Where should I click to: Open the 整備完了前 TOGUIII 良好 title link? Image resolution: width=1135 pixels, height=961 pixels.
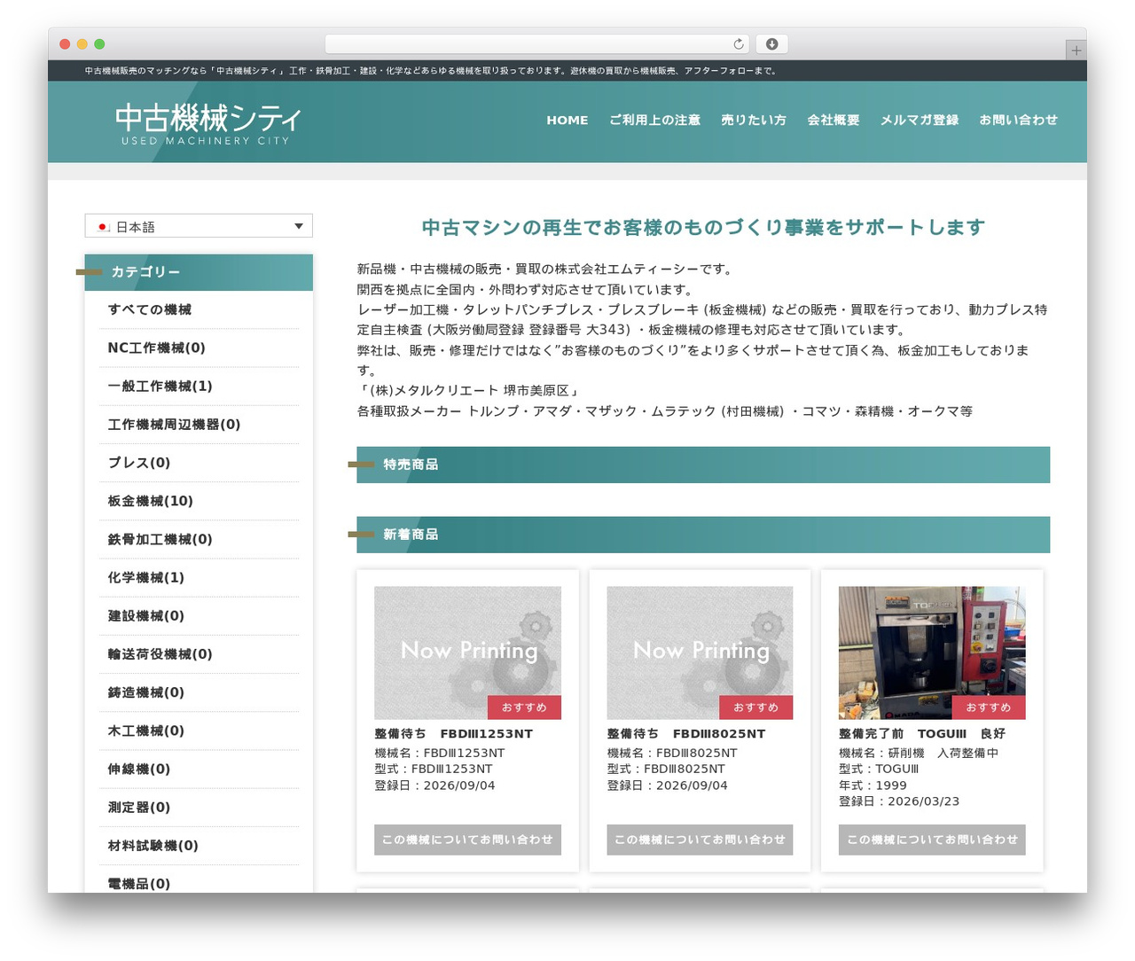coord(922,733)
